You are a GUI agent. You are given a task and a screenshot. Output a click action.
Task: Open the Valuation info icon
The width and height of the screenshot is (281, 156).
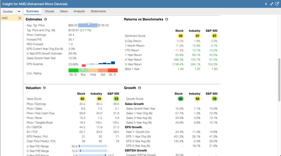click(x=44, y=88)
